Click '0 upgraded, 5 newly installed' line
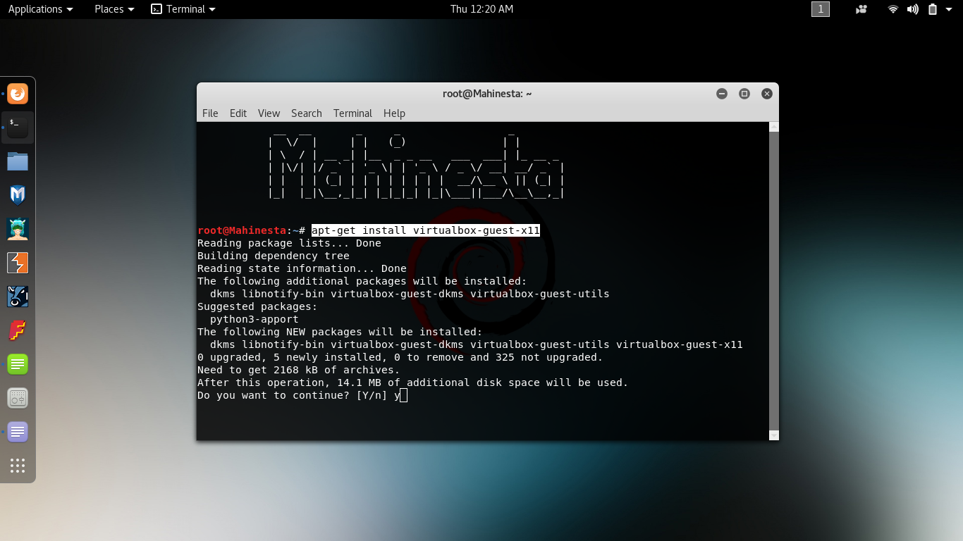Screen dimensions: 963x541 click(x=400, y=357)
